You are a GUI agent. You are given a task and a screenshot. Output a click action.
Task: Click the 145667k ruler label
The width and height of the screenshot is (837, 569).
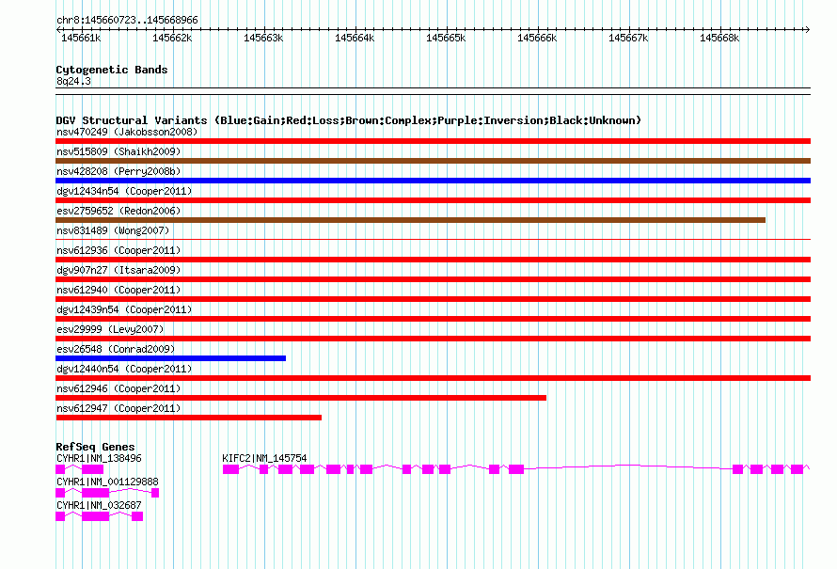[628, 38]
